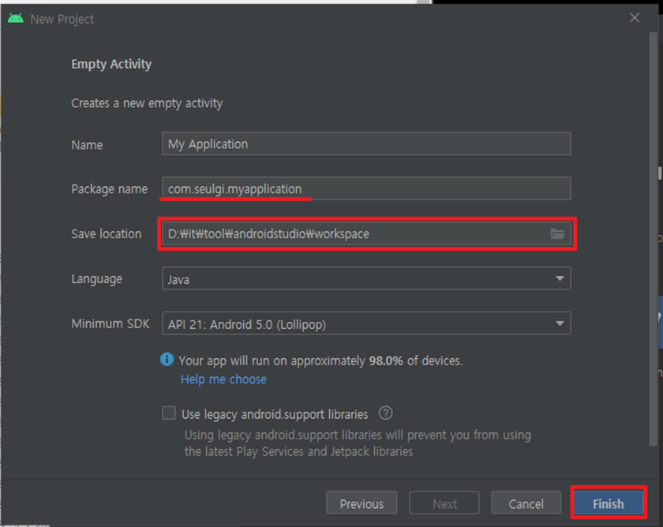Click the legacy libraries warning description text
Screen dimensions: 663x527
click(358, 443)
